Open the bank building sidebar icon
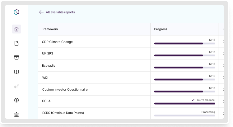 coord(16,115)
